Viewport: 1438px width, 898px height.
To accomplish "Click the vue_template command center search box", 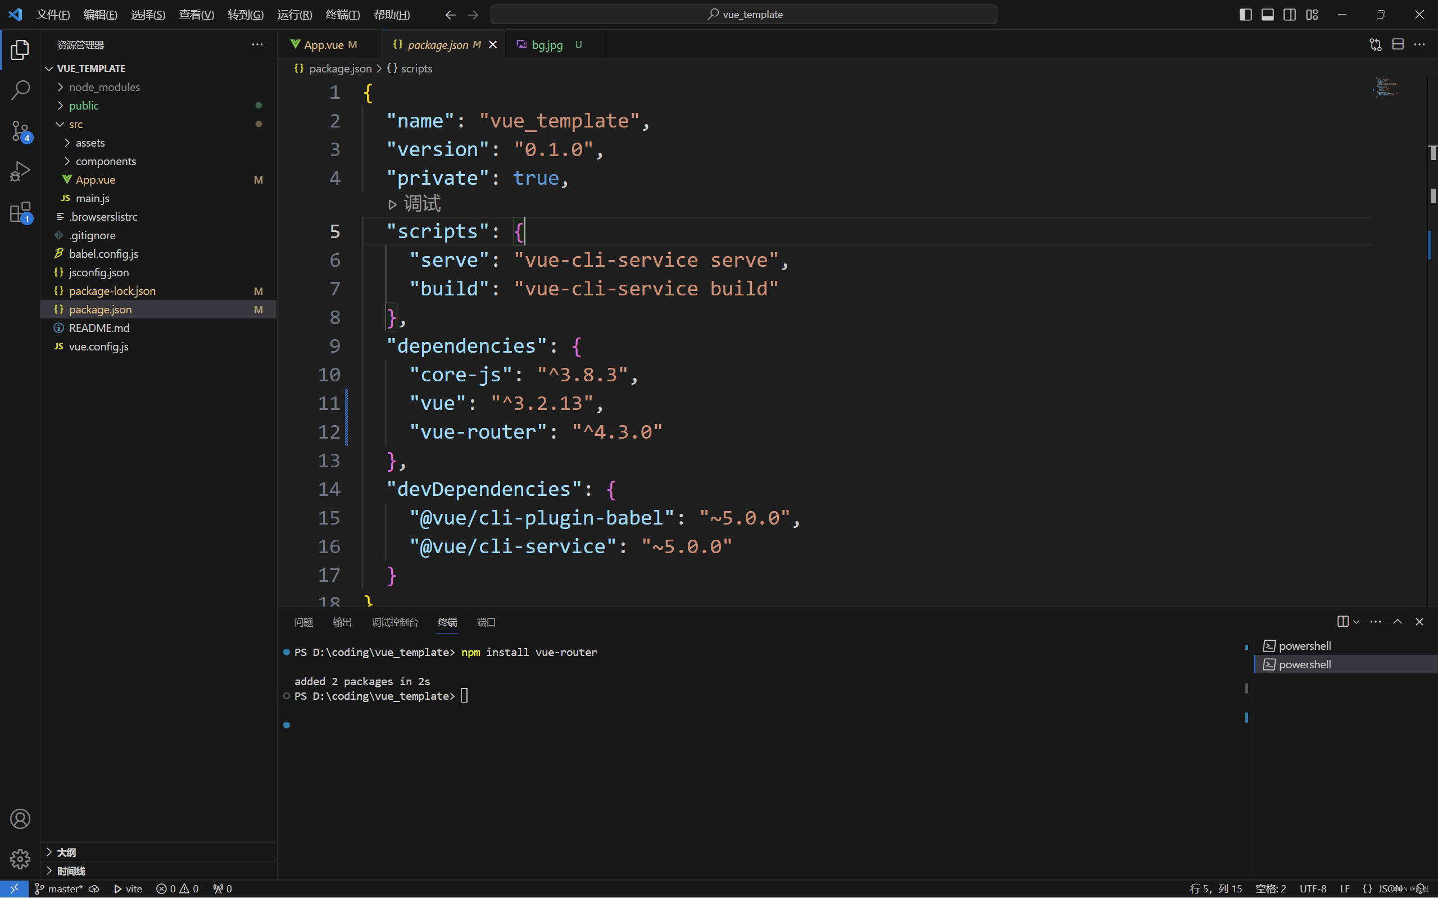I will coord(743,14).
